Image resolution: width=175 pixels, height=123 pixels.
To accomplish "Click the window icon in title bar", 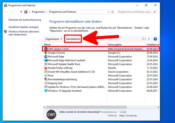I will 6,5.
